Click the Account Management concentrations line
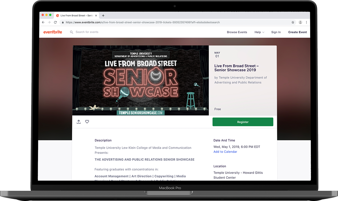This screenshot has height=201, width=338. pos(140,176)
